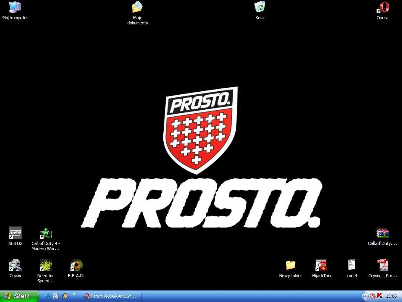This screenshot has width=402, height=302.
Task: Click the second Quick Launch icon after Internet Explorer
Action: click(x=56, y=296)
